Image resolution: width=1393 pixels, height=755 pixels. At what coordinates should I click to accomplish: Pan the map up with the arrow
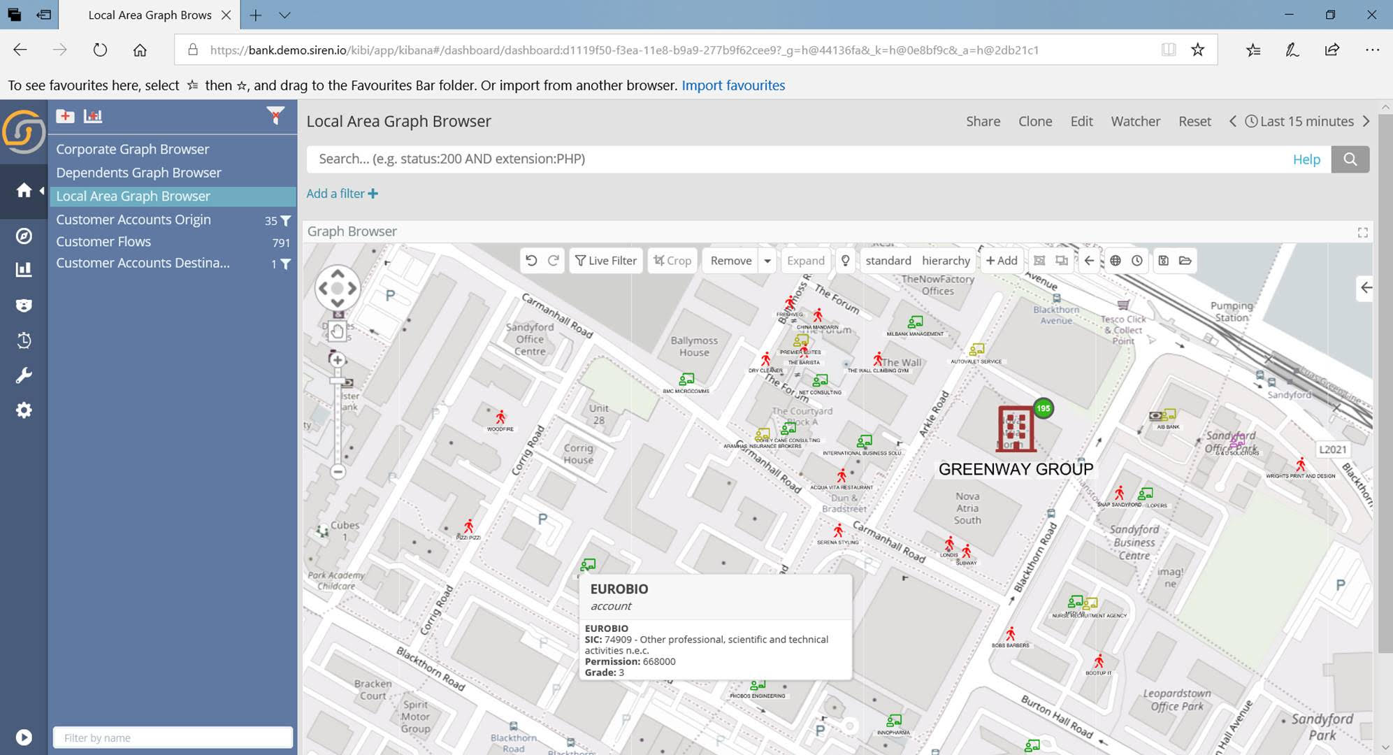coord(338,273)
